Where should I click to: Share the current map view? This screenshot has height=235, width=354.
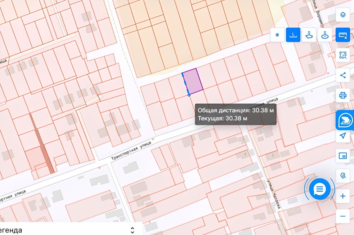click(x=343, y=75)
